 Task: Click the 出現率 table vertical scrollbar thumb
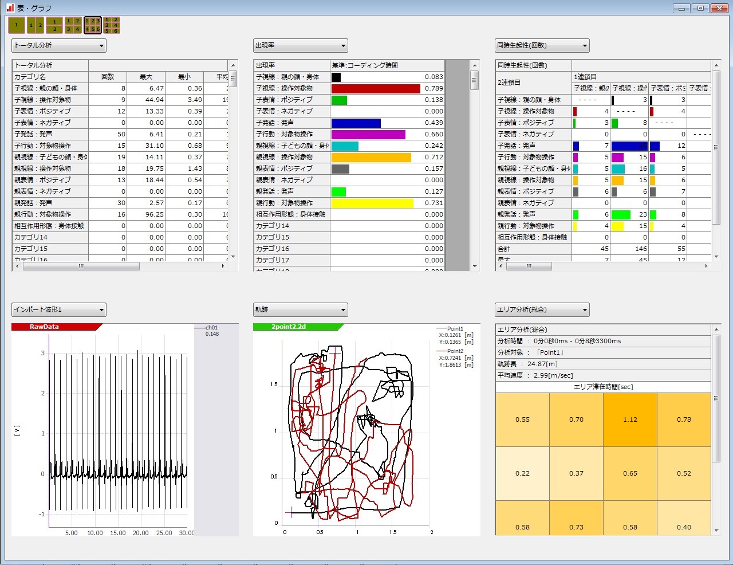(474, 80)
